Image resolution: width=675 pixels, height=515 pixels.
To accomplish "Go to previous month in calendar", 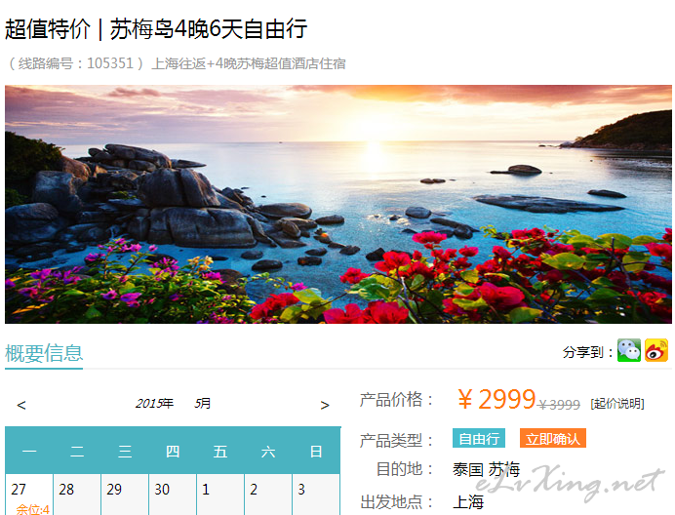I will coord(21,405).
